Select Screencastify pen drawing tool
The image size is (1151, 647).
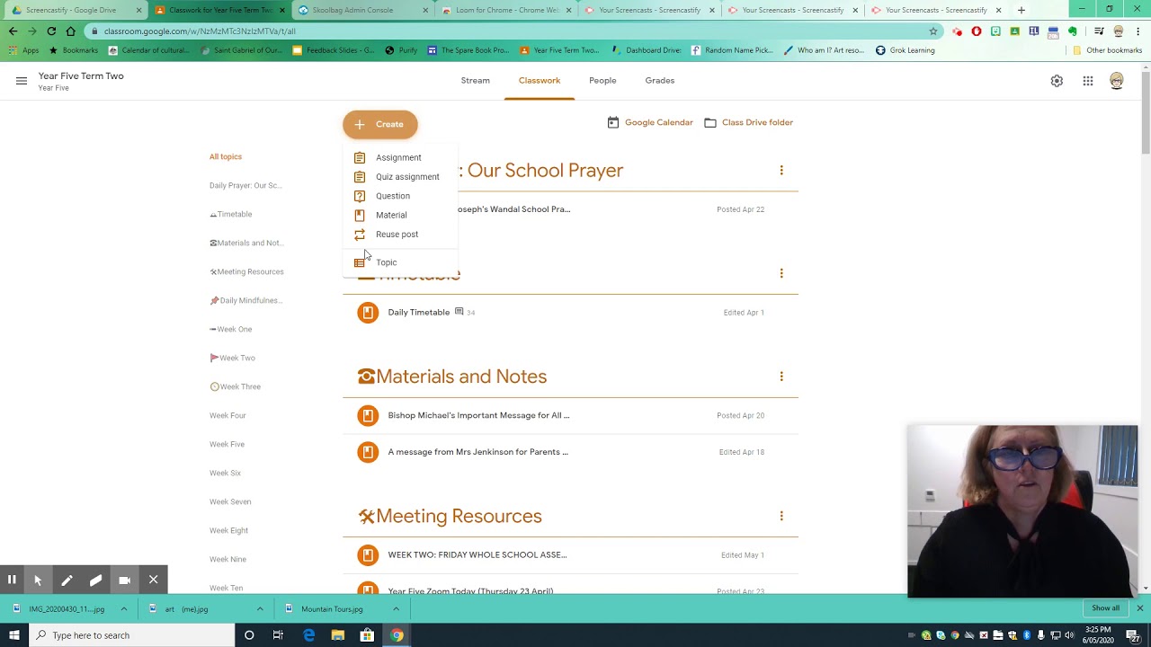tap(67, 581)
